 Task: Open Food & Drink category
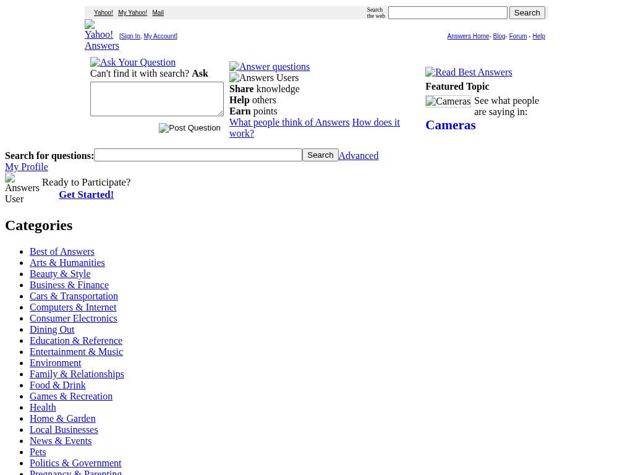pos(57,385)
